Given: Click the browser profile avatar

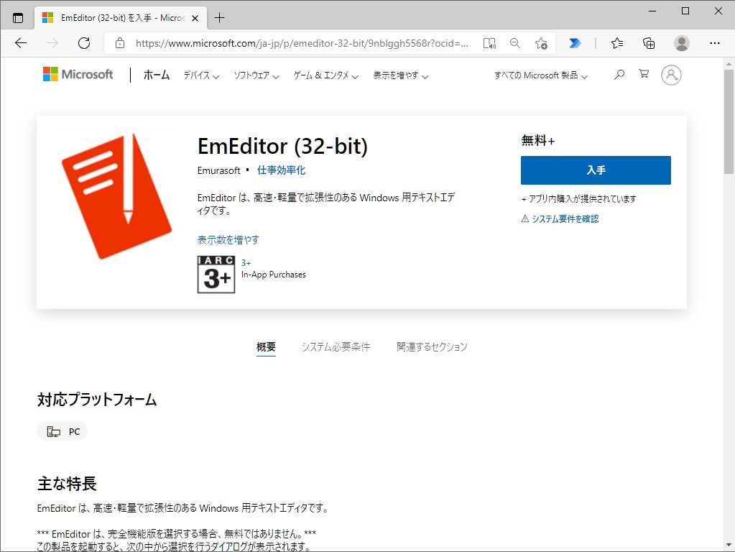Looking at the screenshot, I should 680,43.
